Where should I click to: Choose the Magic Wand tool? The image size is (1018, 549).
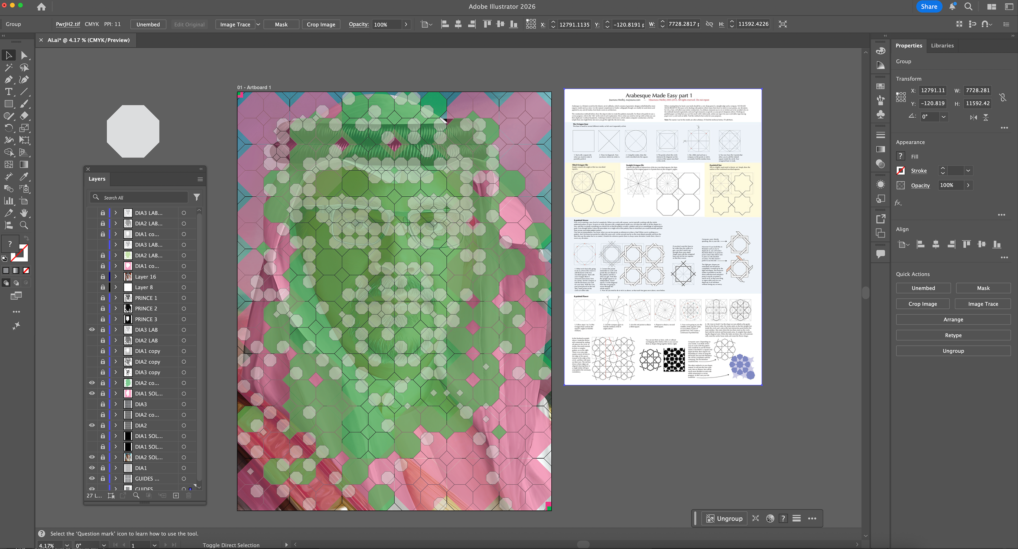pyautogui.click(x=9, y=67)
